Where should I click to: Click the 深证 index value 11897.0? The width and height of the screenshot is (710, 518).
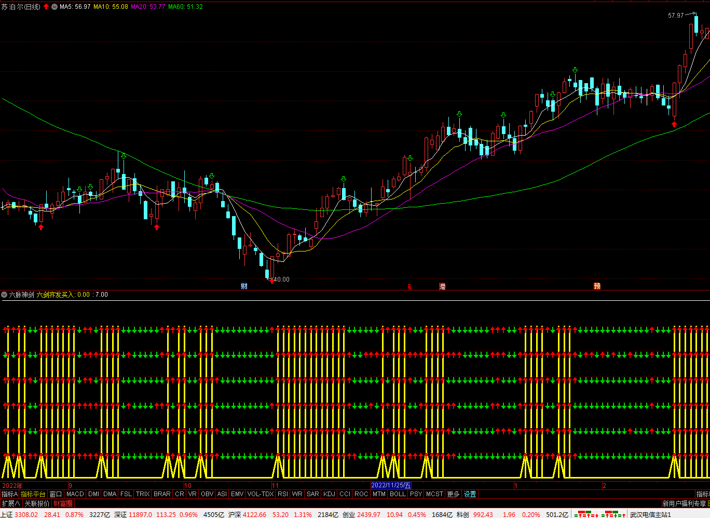click(x=140, y=514)
